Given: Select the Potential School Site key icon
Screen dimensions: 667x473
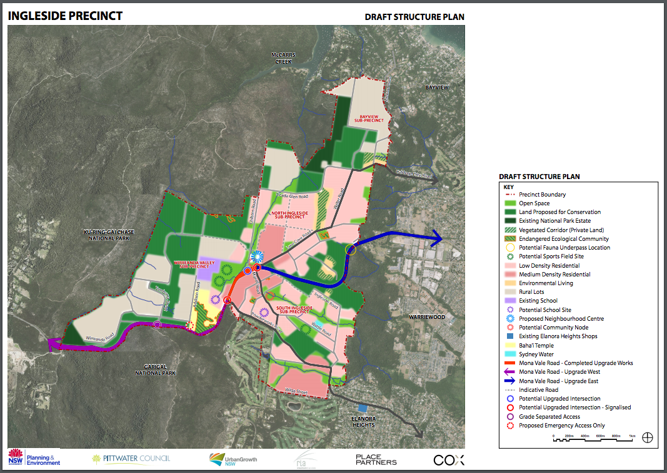Looking at the screenshot, I should click(x=510, y=310).
